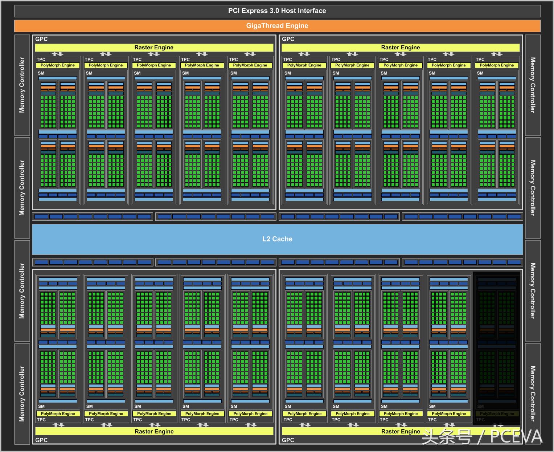Click the topmost left-side Memory Controller
Image resolution: width=554 pixels, height=452 pixels.
pos(22,85)
